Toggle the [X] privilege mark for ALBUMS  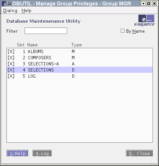(x=11, y=51)
